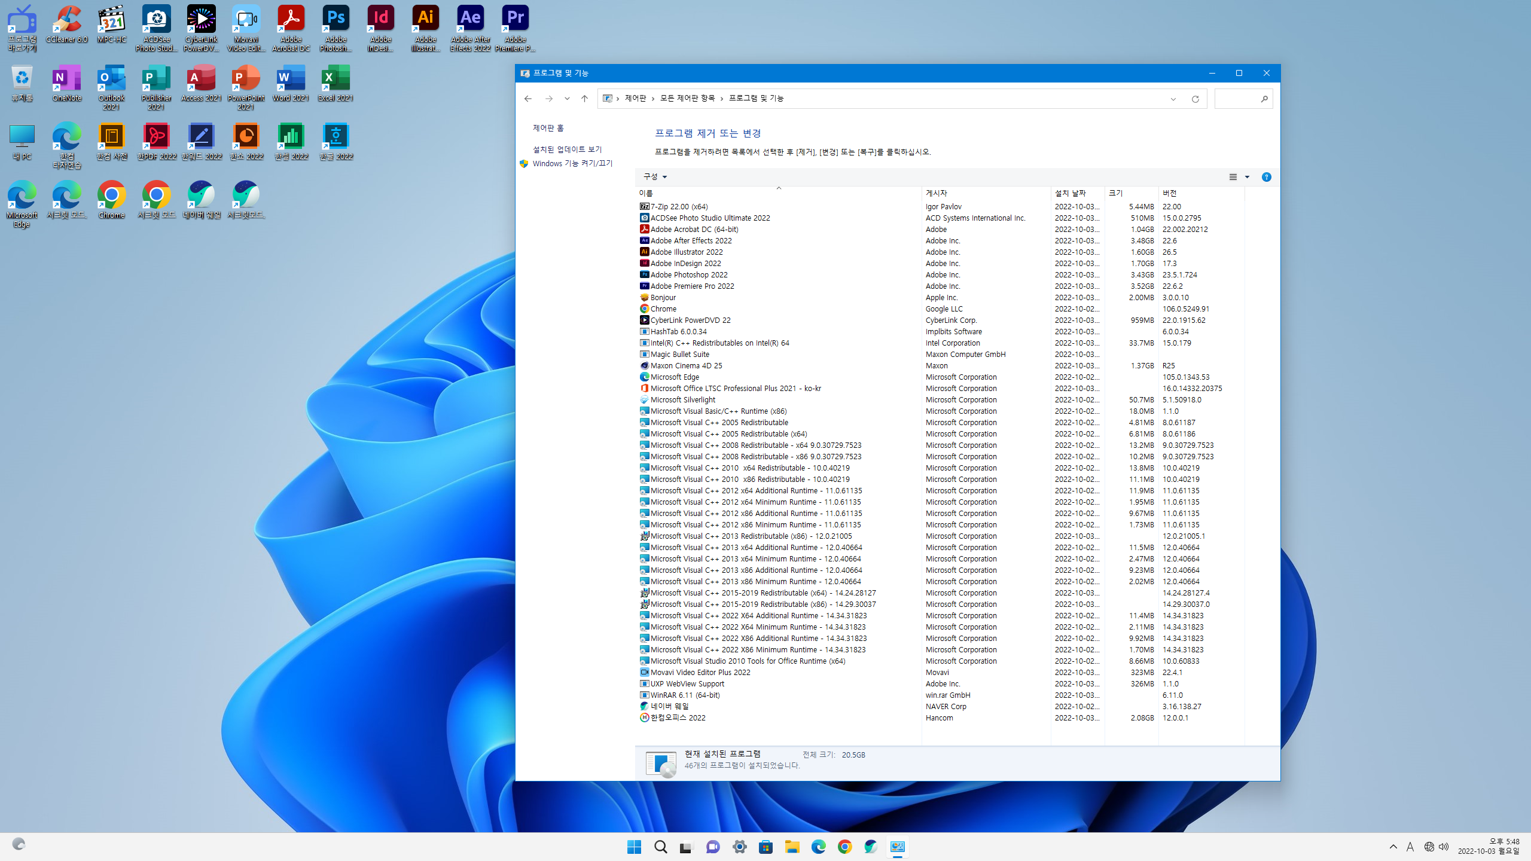This screenshot has width=1531, height=861.
Task: Open the Windows 기능 켜기/끄기 link
Action: (x=572, y=163)
